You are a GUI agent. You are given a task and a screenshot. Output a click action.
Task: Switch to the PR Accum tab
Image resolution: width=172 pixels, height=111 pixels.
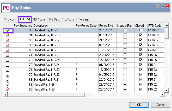[x=10, y=19]
